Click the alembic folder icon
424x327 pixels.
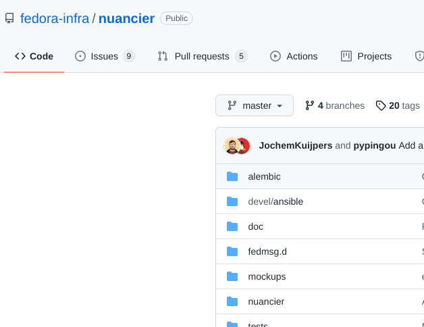click(232, 176)
